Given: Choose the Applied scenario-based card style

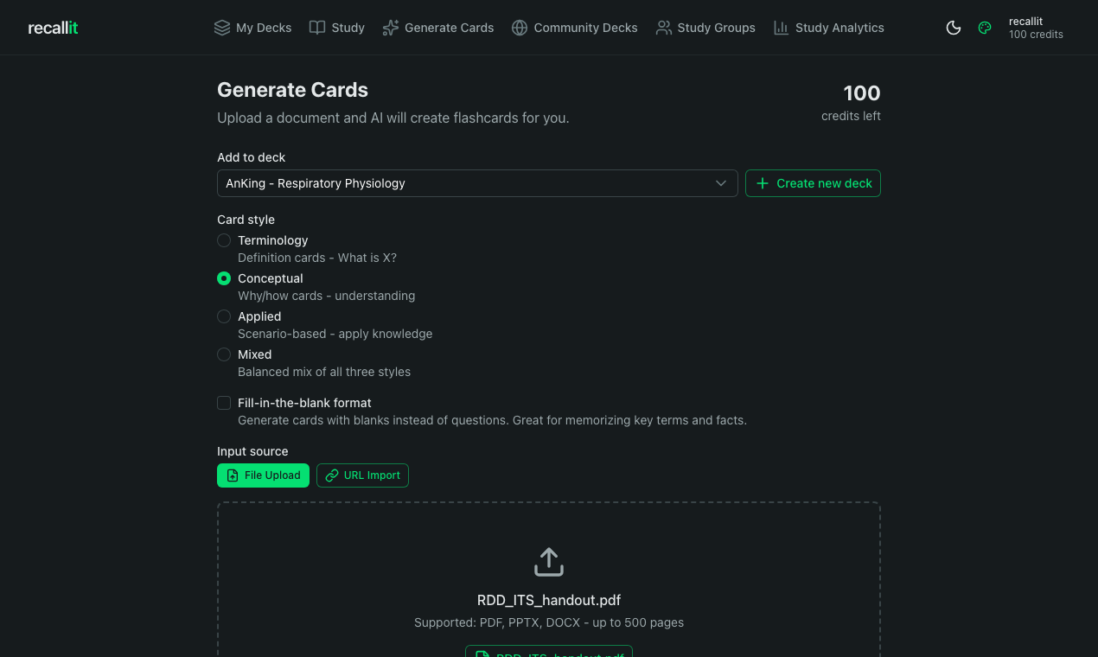Looking at the screenshot, I should tap(224, 316).
